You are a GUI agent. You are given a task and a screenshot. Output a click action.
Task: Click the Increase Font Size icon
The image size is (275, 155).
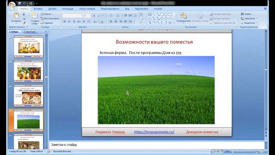click(x=94, y=16)
